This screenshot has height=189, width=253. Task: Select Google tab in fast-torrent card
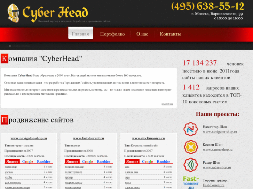(87, 162)
